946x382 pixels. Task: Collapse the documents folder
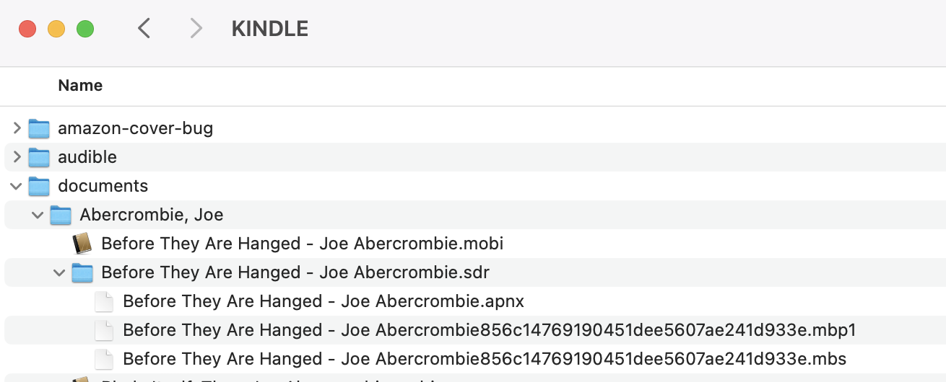pos(17,186)
